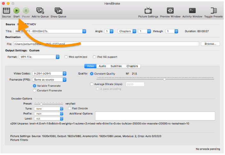This screenshot has width=225, height=155.
Task: Open the Format MP4 File dropdown
Action: pyautogui.click(x=39, y=57)
